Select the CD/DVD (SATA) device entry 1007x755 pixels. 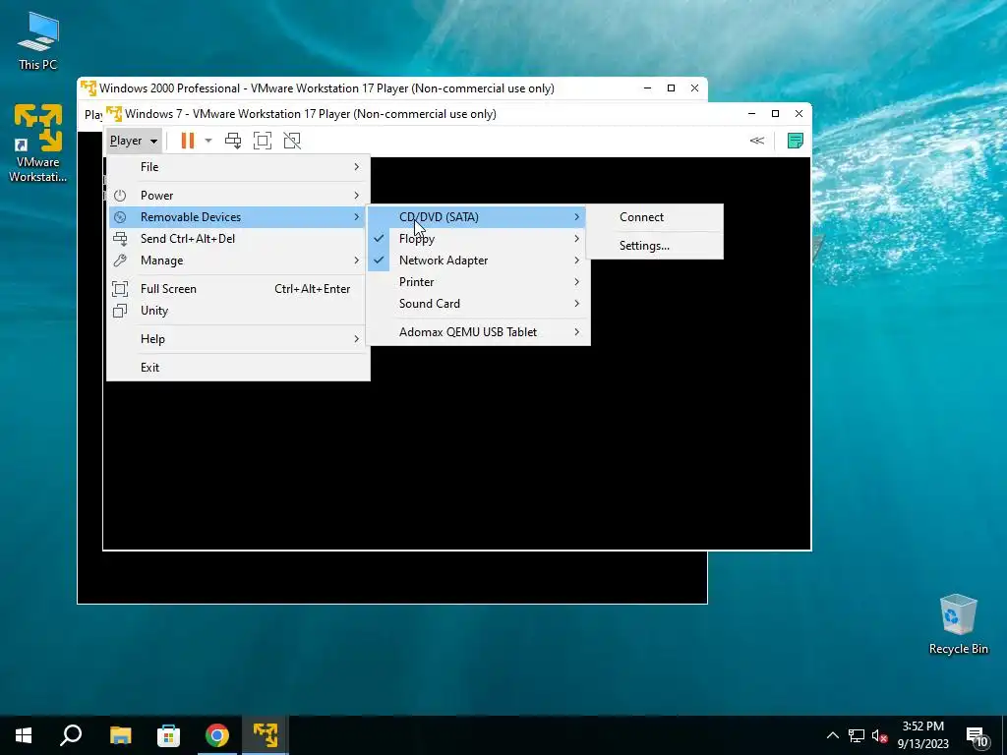478,217
